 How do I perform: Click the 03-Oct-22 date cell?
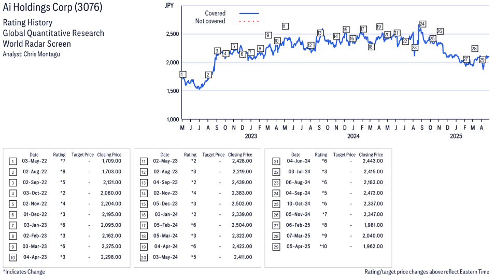tap(35, 193)
